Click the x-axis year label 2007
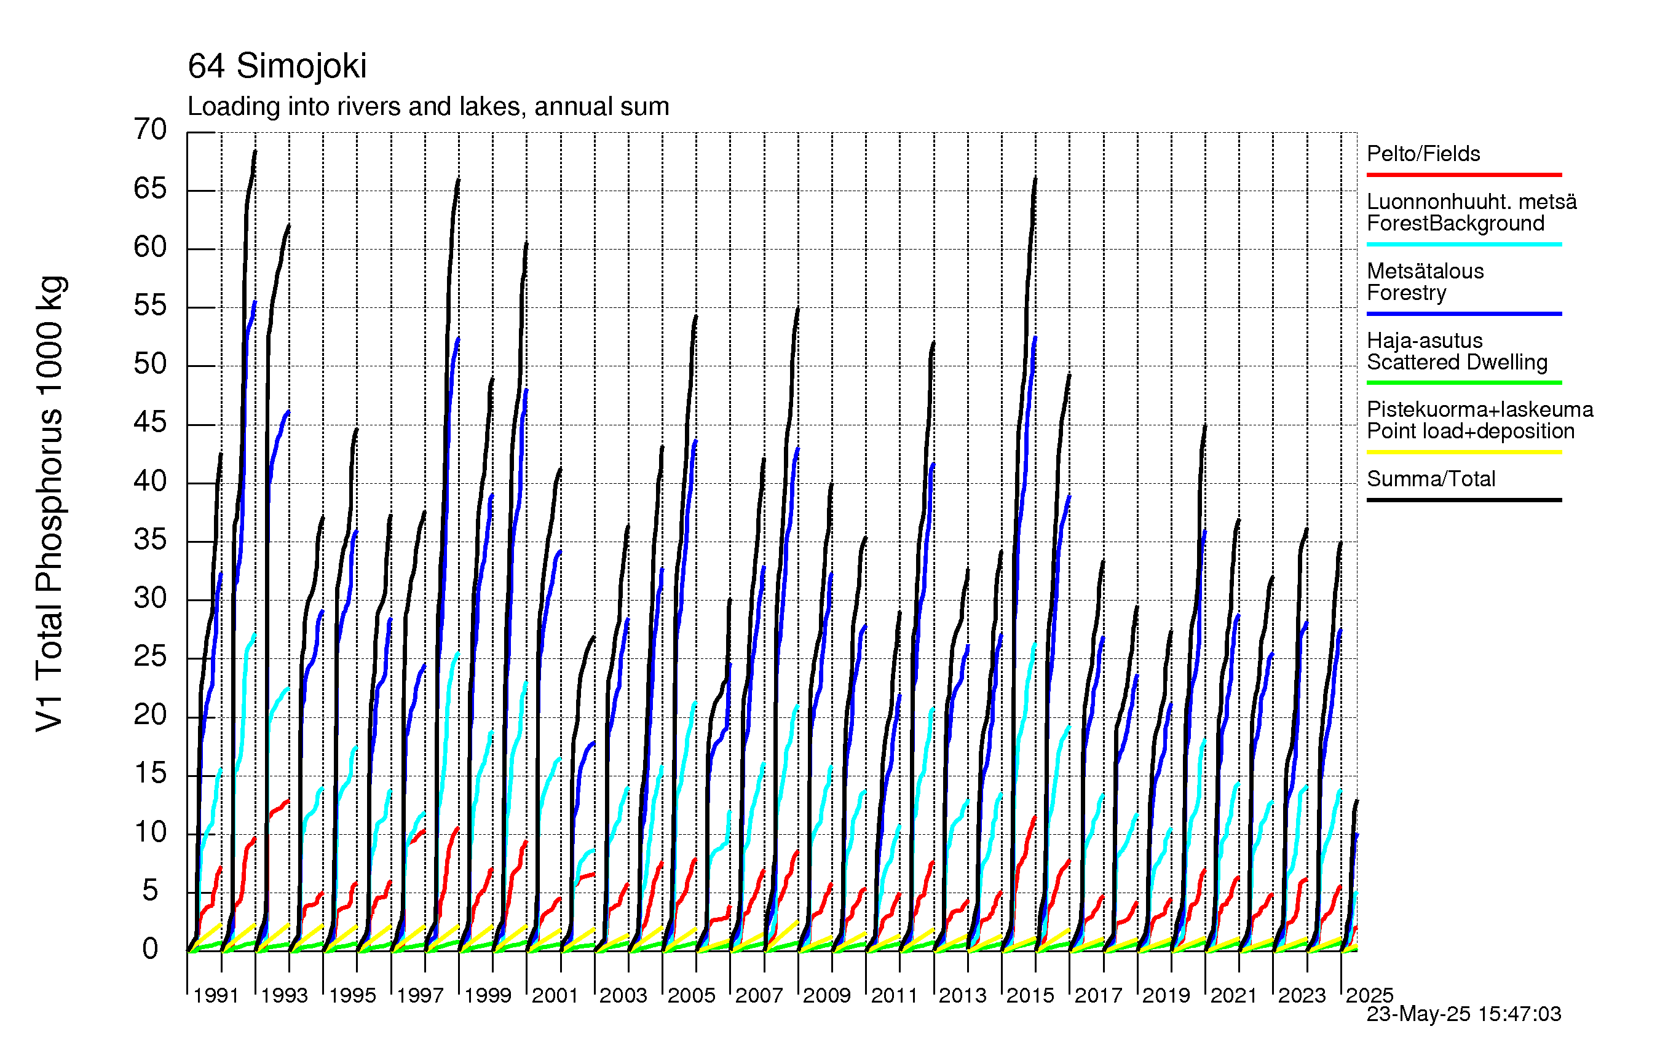Screen dimensions: 1660x1045 pos(759,996)
